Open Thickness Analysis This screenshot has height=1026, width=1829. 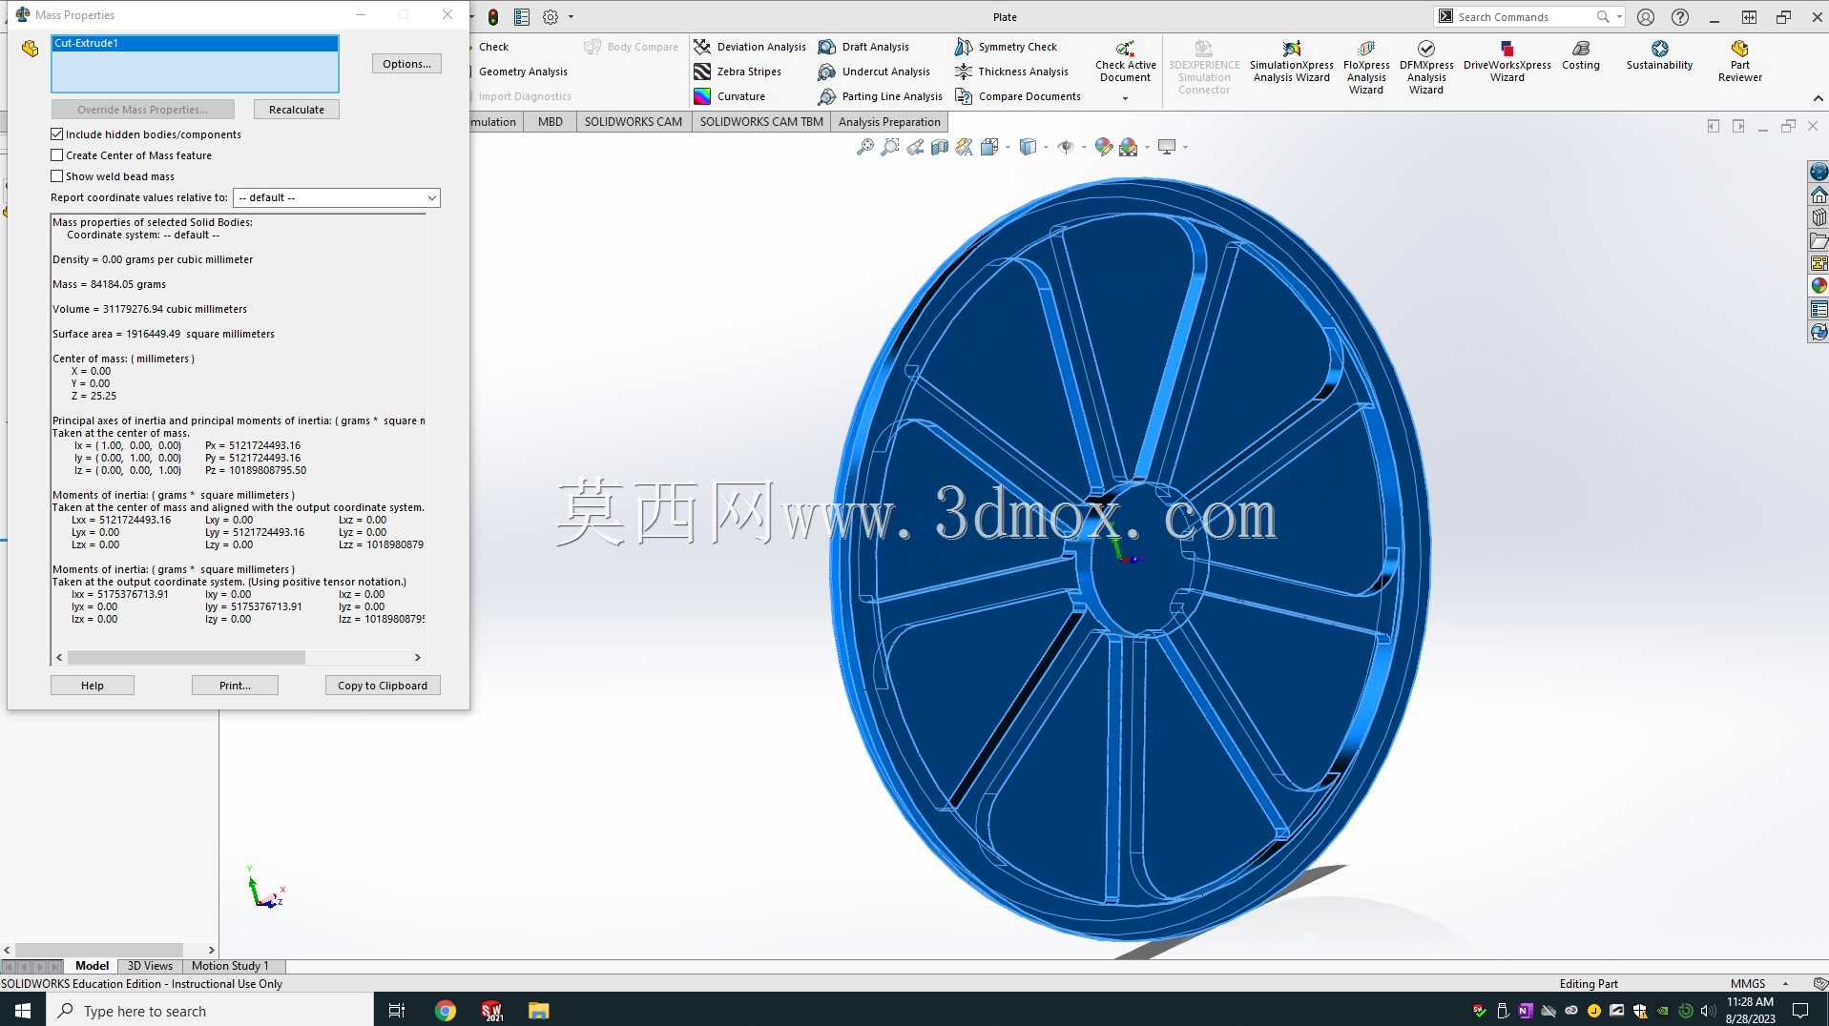pyautogui.click(x=1012, y=72)
